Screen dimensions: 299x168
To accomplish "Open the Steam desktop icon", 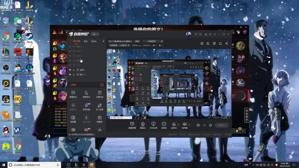I will 30,38.
